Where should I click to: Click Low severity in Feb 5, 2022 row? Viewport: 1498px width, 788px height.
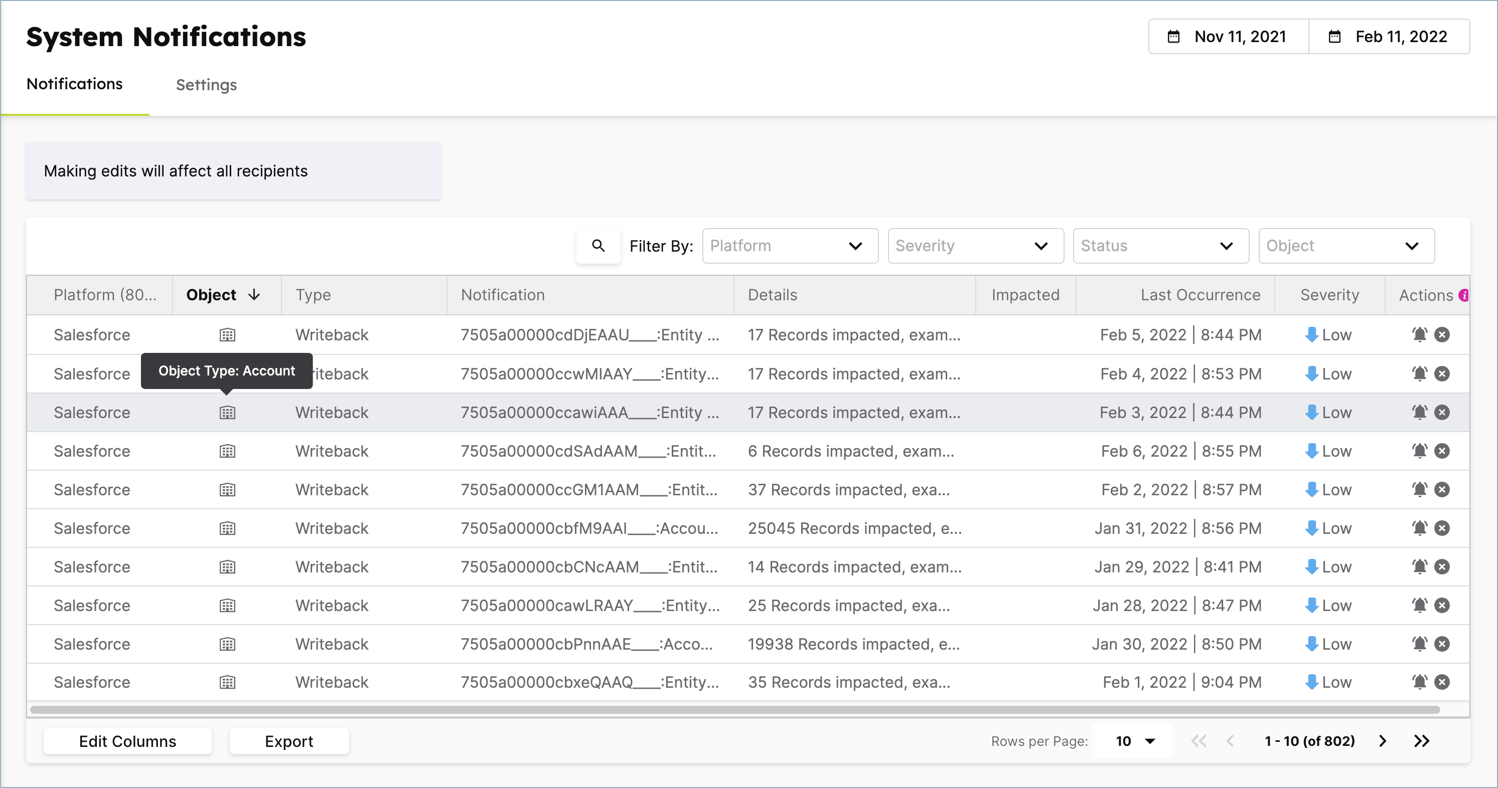click(x=1329, y=335)
